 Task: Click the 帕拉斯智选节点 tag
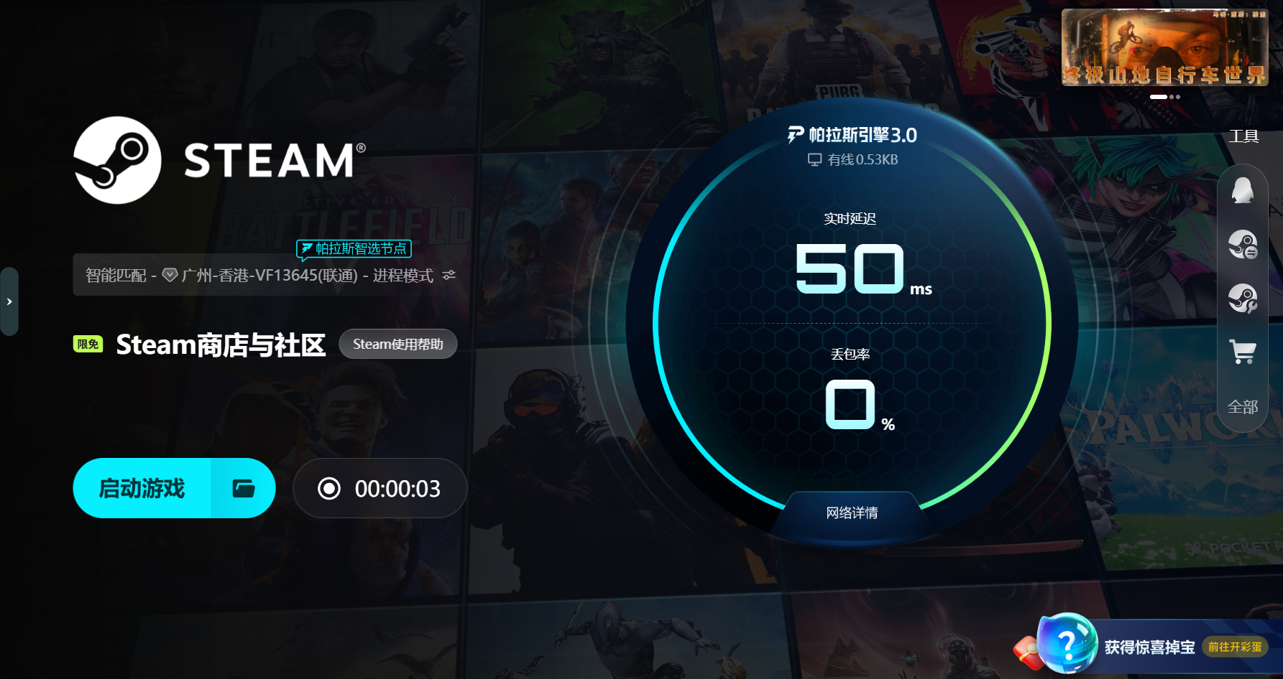(354, 248)
